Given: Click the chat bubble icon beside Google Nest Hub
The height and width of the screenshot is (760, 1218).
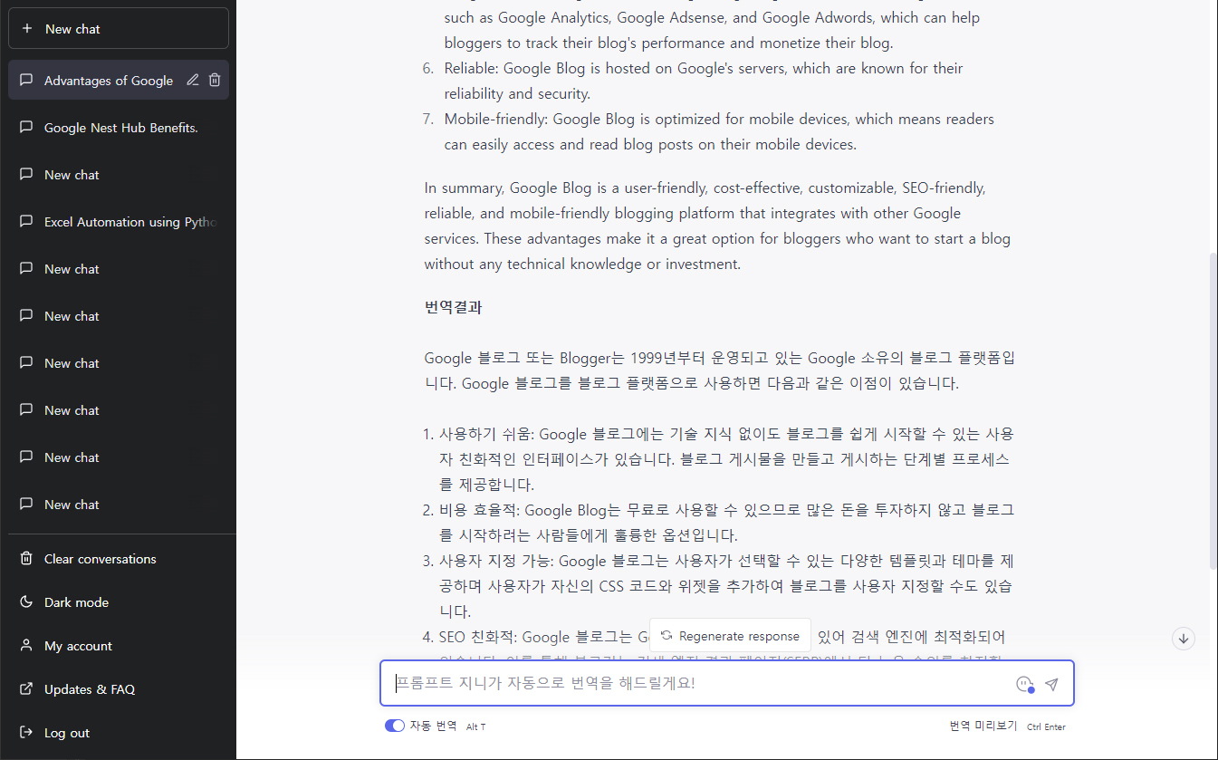Looking at the screenshot, I should (26, 127).
